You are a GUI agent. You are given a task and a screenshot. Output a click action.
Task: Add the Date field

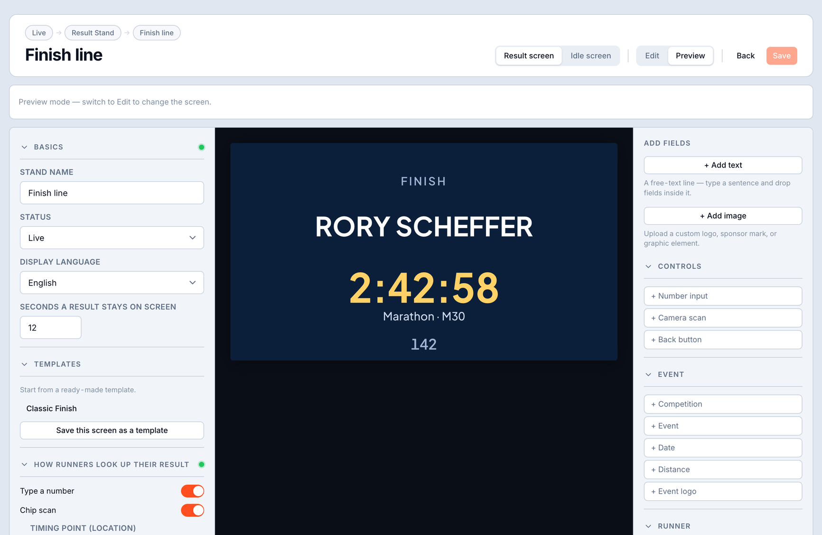pyautogui.click(x=723, y=448)
